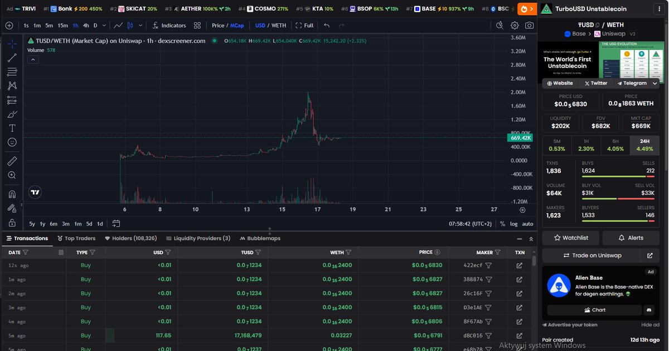
Task: Take a chart snapshot with camera icon
Action: 529,26
